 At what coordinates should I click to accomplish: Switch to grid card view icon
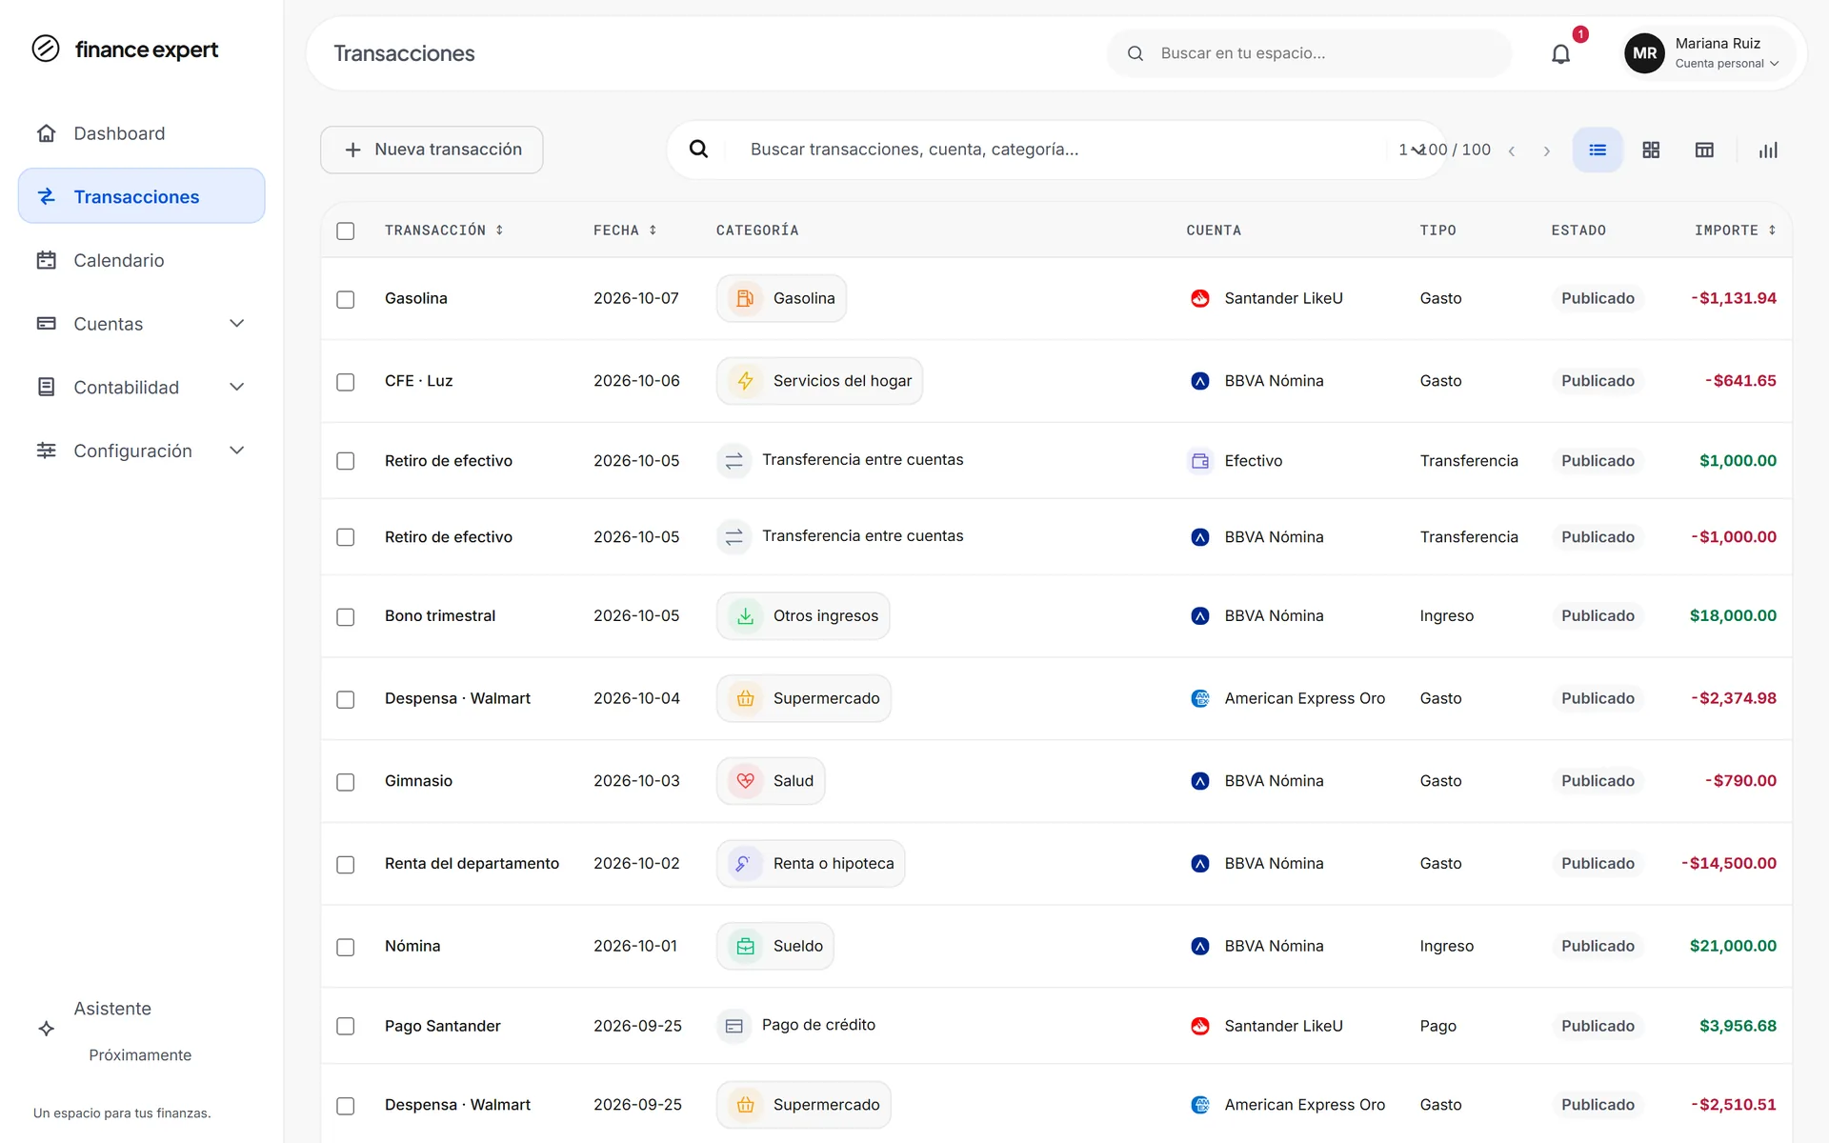point(1651,150)
